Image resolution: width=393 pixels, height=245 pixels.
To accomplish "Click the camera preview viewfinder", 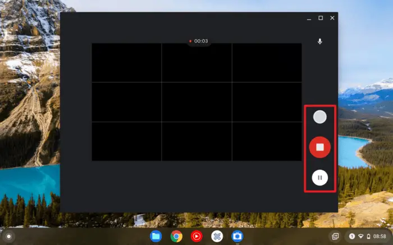I will (196, 102).
